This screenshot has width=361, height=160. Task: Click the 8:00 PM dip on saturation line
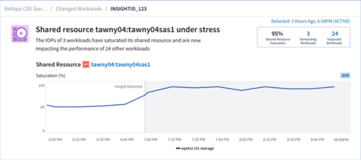coord(242,90)
